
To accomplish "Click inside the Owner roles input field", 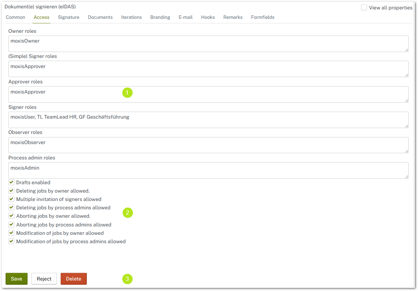I will pos(139,44).
